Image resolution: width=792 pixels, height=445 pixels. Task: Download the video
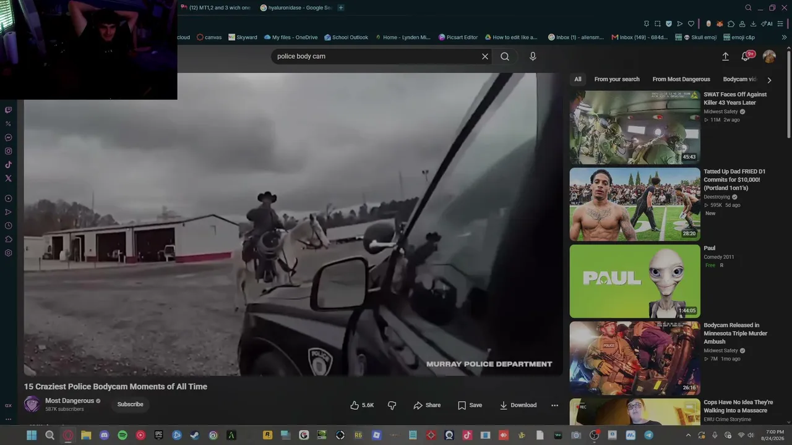518,405
